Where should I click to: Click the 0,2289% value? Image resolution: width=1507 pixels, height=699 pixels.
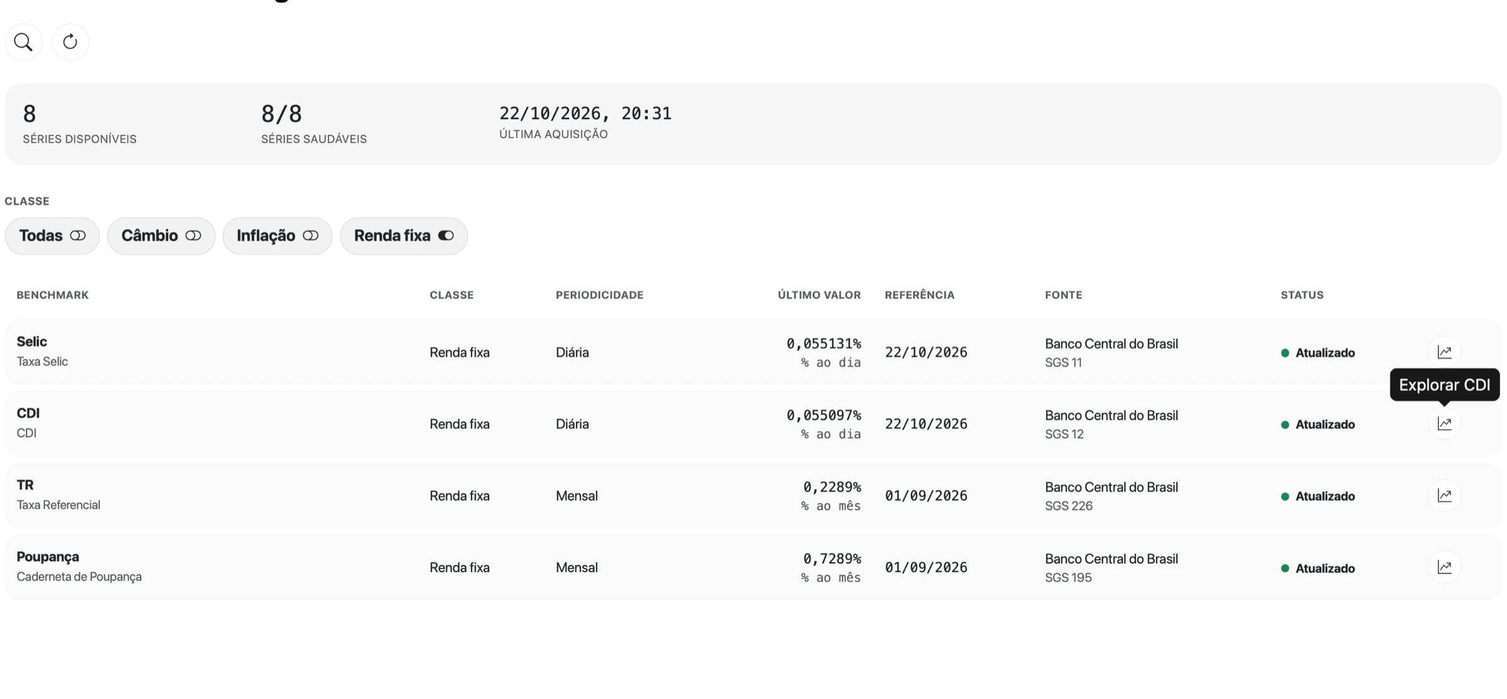(832, 487)
